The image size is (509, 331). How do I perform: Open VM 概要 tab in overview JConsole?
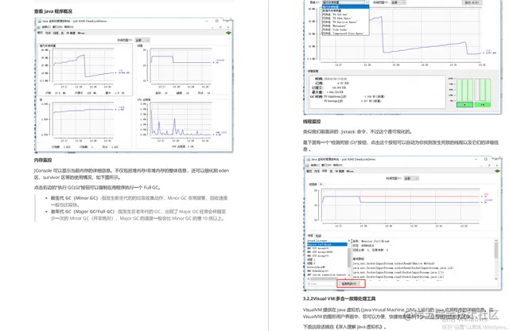[71, 33]
